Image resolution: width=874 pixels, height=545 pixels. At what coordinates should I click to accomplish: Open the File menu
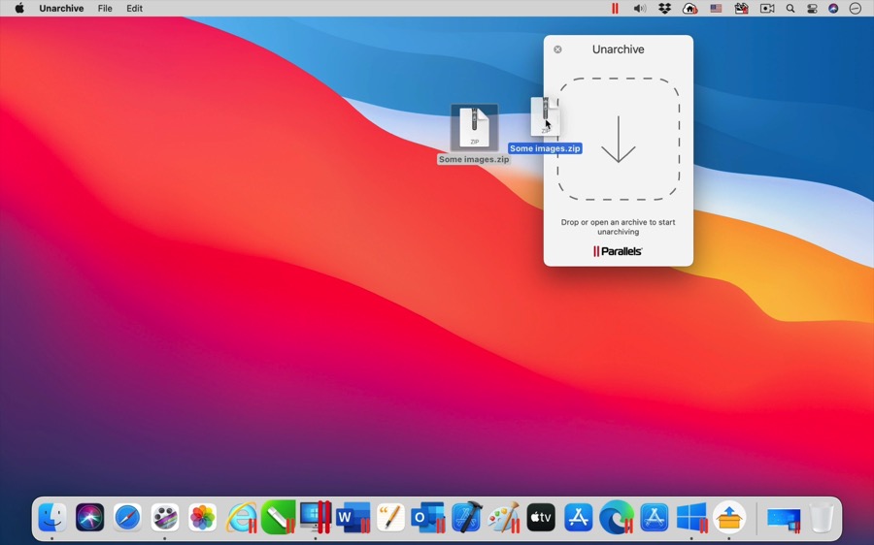tap(105, 9)
